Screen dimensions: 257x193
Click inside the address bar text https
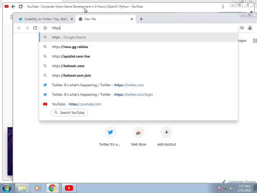[x=56, y=28]
